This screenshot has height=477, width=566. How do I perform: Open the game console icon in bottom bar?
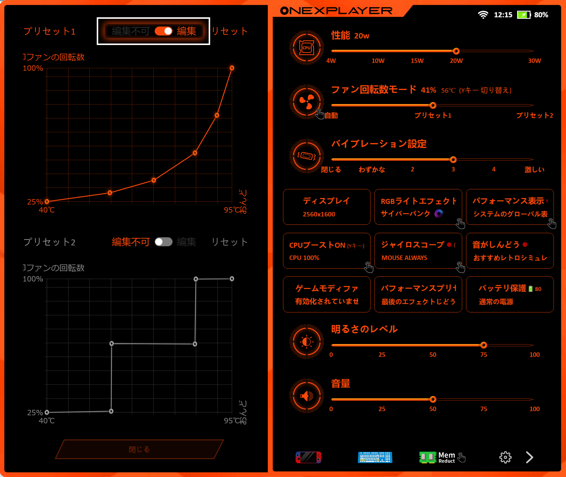click(308, 457)
